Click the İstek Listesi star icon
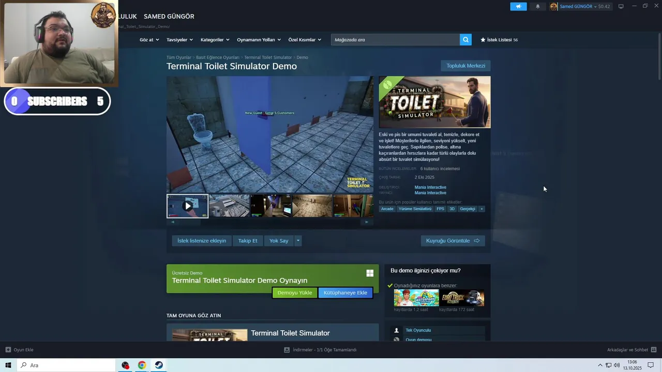 pos(483,40)
